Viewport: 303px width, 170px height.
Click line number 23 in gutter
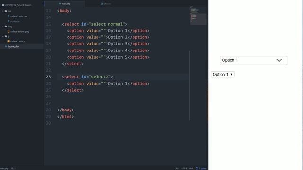click(x=48, y=77)
